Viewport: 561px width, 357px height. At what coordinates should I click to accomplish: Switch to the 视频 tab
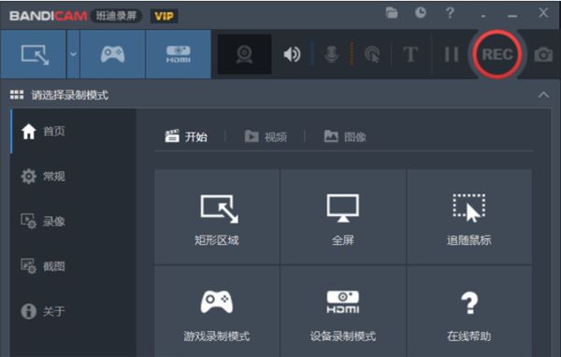click(x=266, y=136)
